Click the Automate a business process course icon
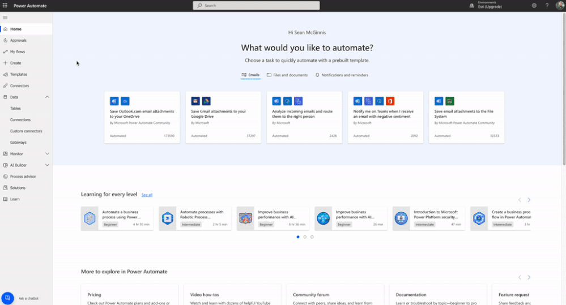The width and height of the screenshot is (566, 305). 90,218
